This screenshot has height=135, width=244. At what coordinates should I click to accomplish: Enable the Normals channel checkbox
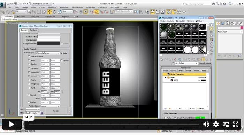pyautogui.click(x=29, y=95)
